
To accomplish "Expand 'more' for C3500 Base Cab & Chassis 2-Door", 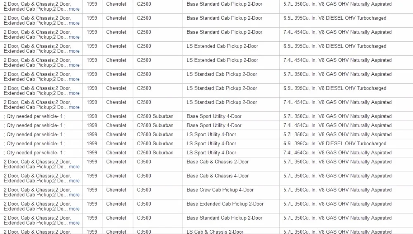I will 74,167.
